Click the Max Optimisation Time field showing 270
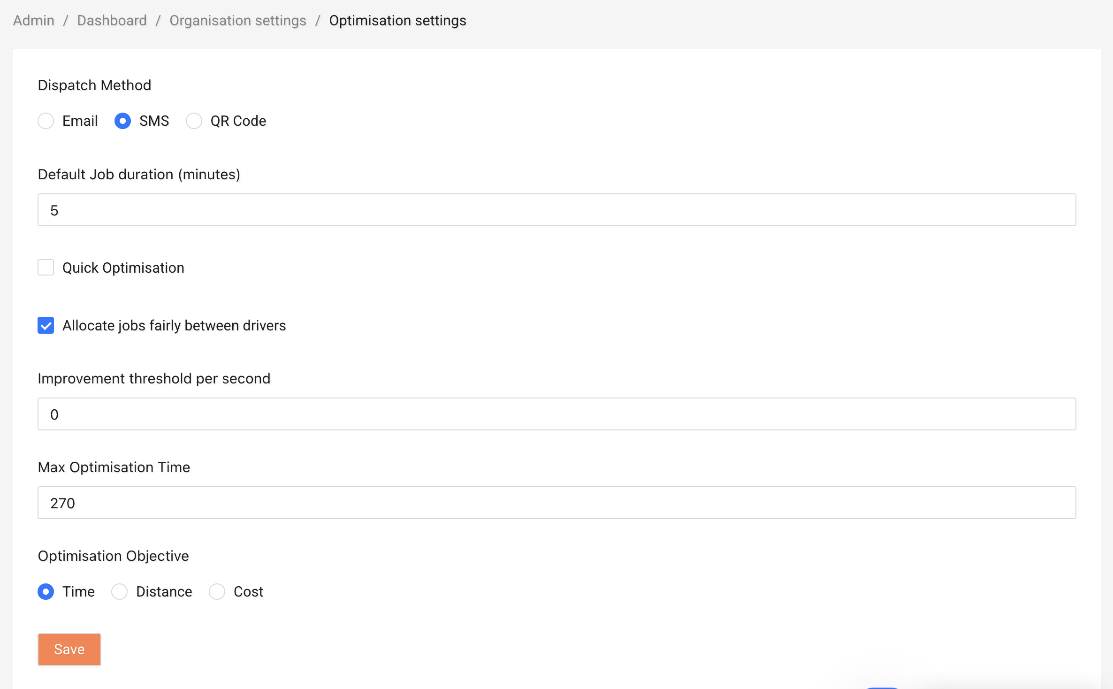 556,503
